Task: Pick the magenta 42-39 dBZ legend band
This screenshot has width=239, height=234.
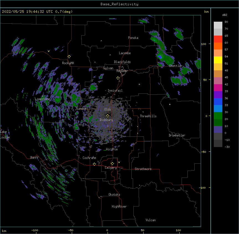Action: [218, 88]
